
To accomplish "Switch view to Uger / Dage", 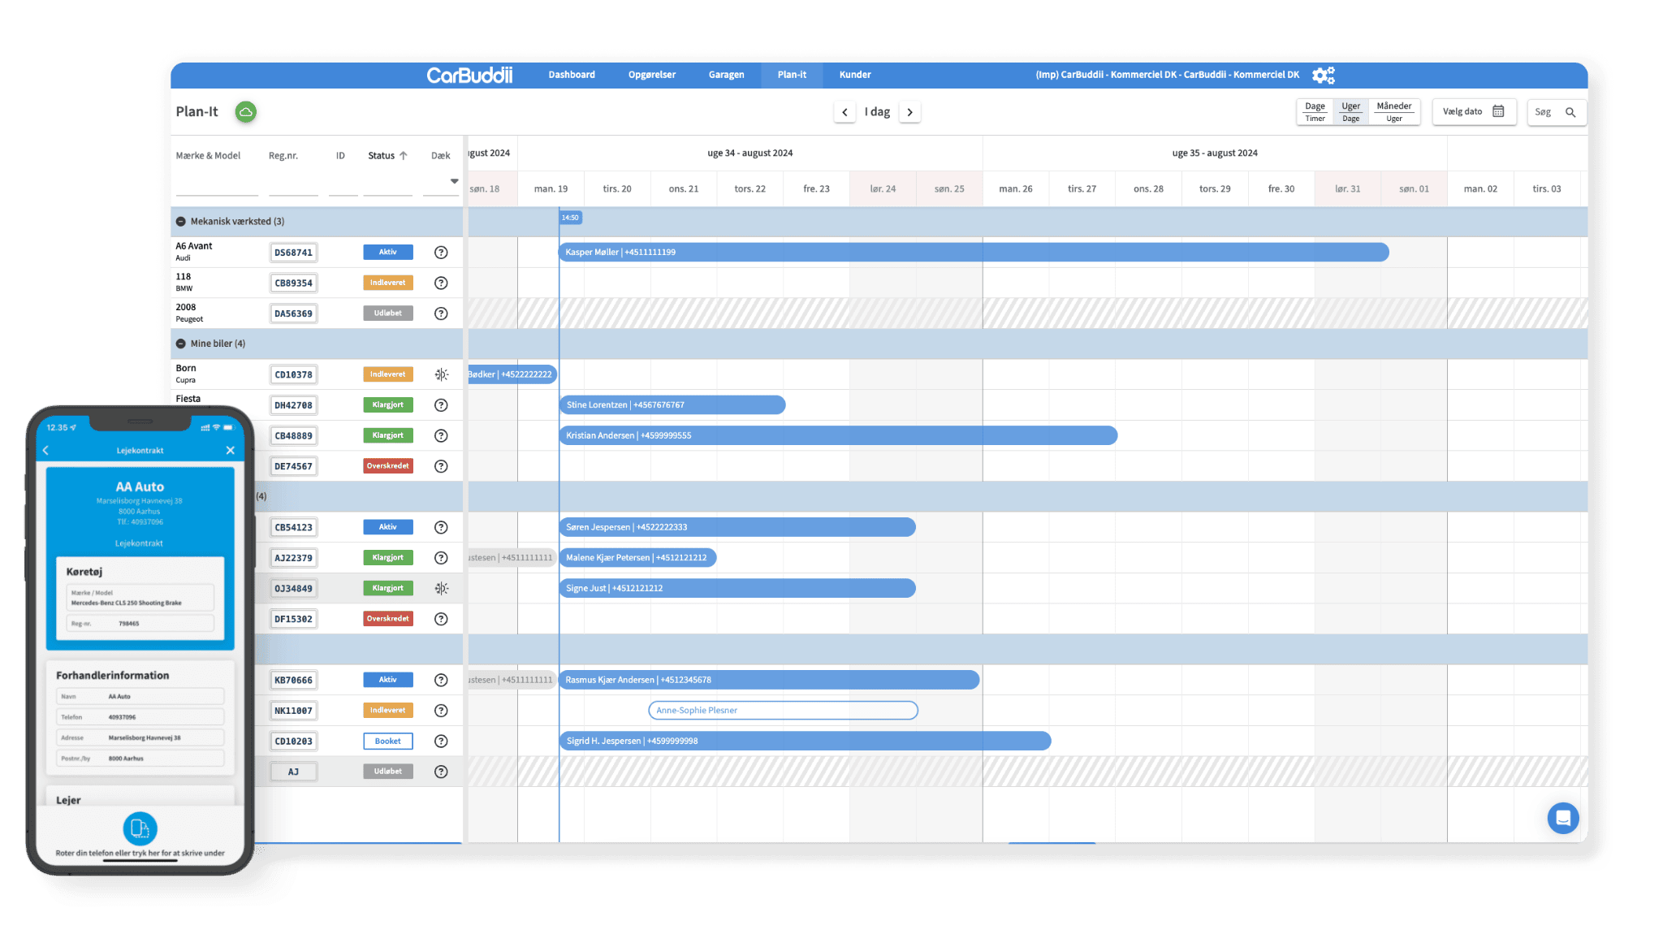I will click(1350, 112).
